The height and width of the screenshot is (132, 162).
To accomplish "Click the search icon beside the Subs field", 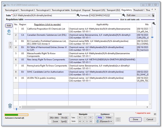I will [x=78, y=15].
